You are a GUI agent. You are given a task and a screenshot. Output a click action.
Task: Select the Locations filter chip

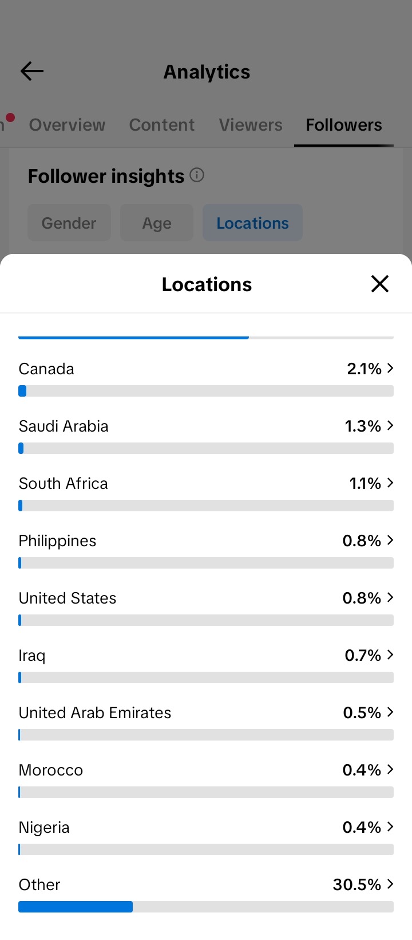(252, 223)
